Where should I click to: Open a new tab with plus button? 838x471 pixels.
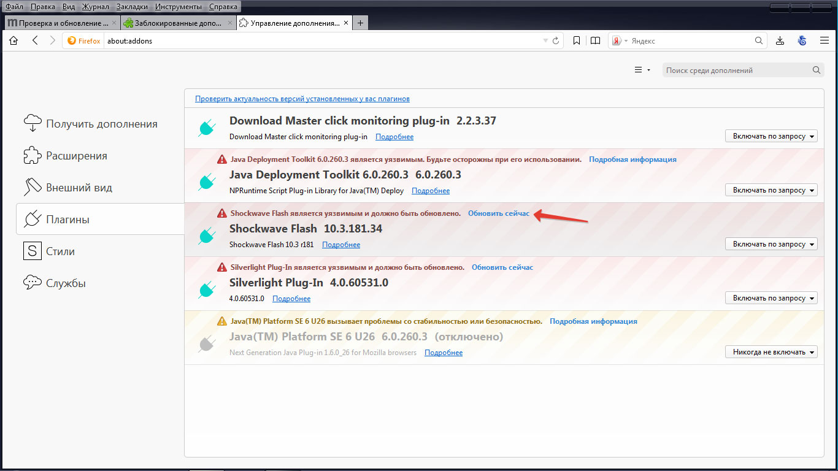tap(360, 23)
